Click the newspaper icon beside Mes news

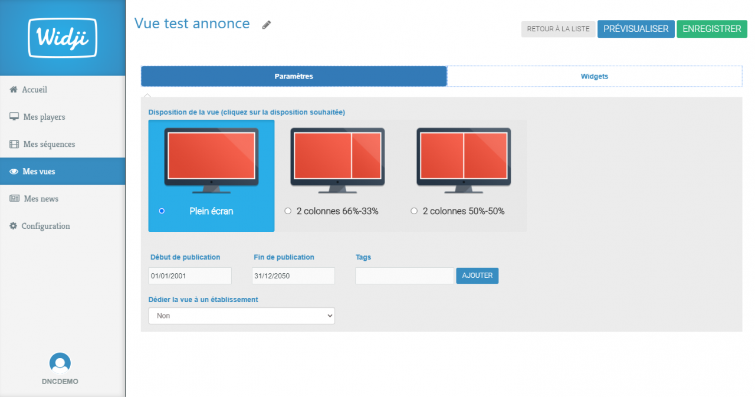tap(15, 199)
